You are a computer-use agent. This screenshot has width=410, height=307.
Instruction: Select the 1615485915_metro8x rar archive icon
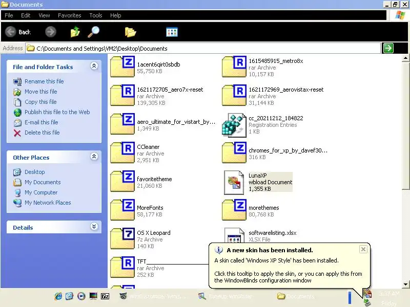(x=234, y=67)
